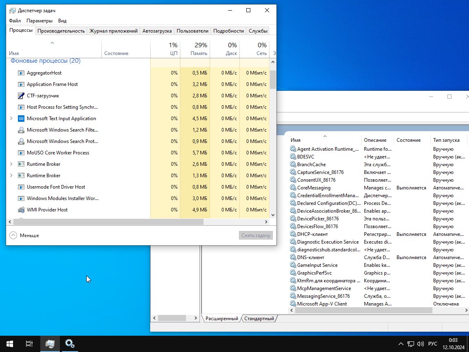The height and width of the screenshot is (352, 469).
Task: Select the Фоновые процессы (20) group header
Action: click(46, 61)
